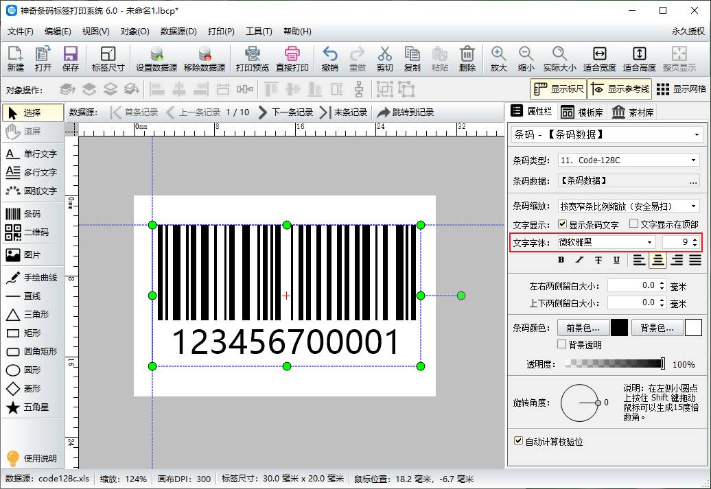711x489 pixels.
Task: Open the 标签尺寸 label size tool
Action: 108,58
